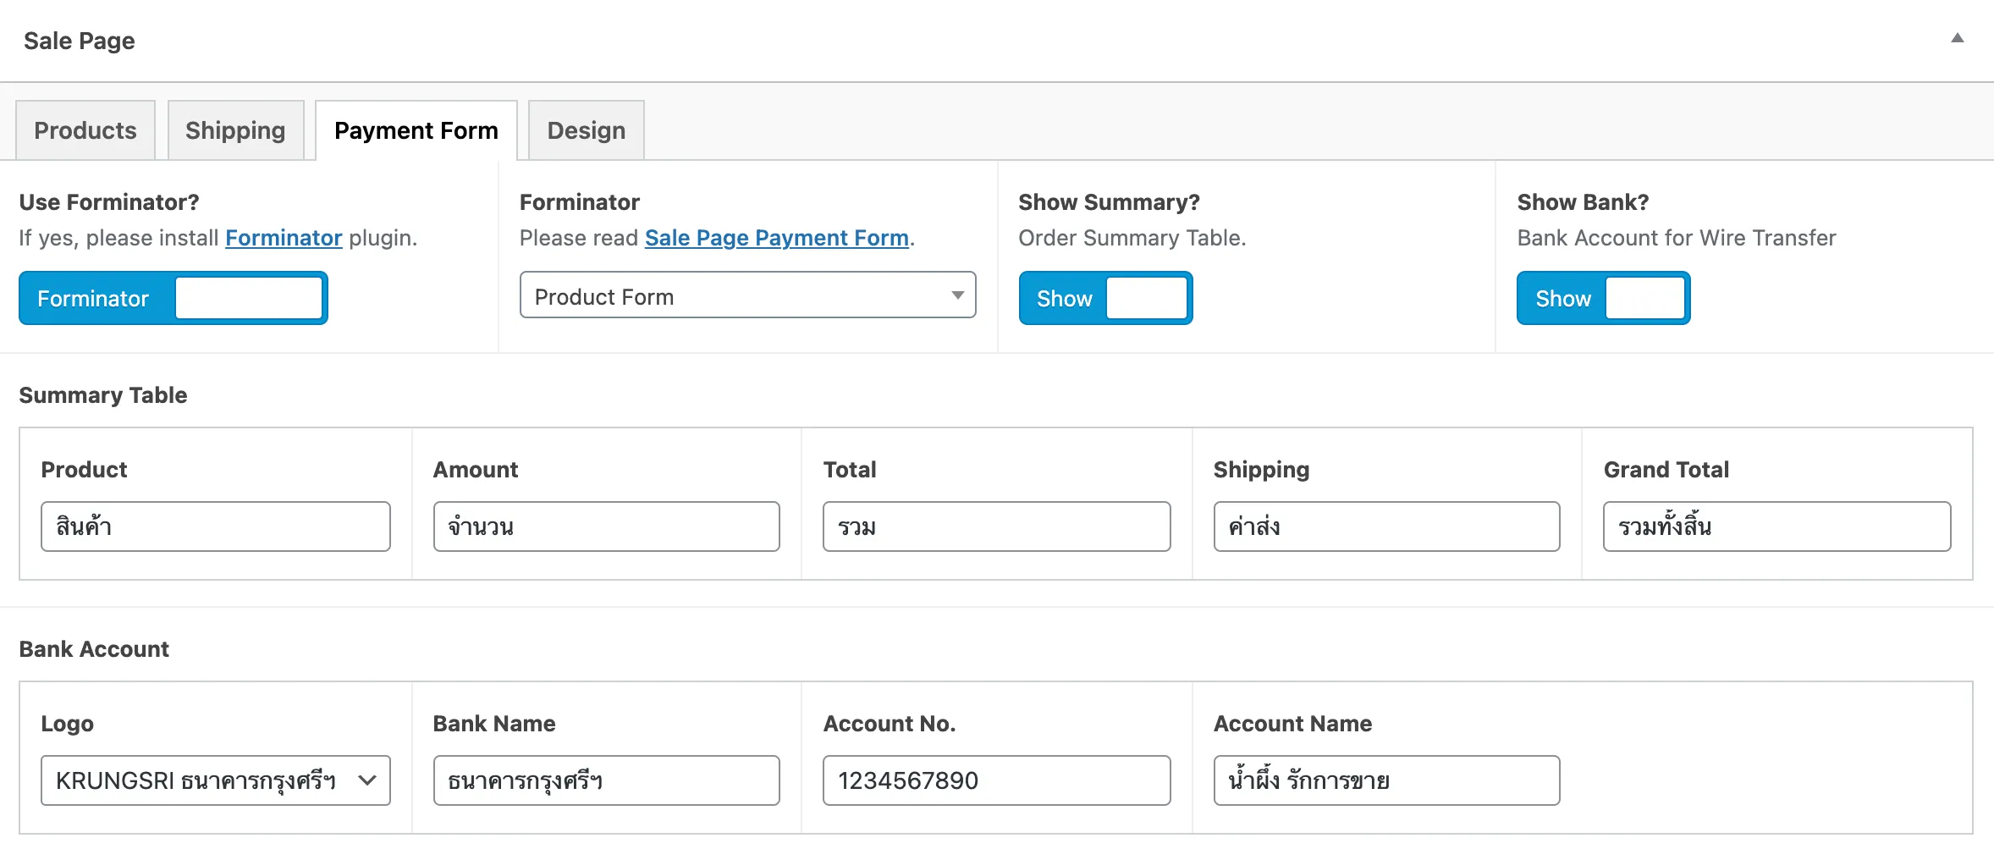Edit the Account Name input field
1994x860 pixels.
1385,780
